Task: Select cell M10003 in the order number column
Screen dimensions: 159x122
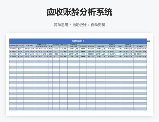Action: point(13,54)
